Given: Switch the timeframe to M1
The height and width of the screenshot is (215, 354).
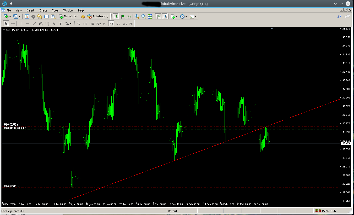Looking at the screenshot, I should (x=79, y=24).
